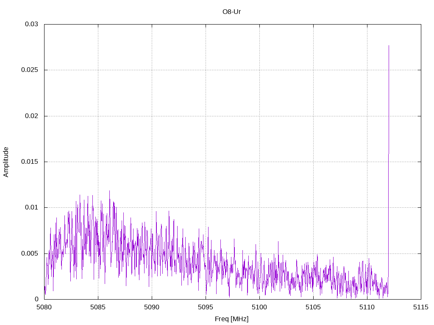The height and width of the screenshot is (325, 434).
Task: Click x-axis tick label 5080
Action: click(x=44, y=307)
